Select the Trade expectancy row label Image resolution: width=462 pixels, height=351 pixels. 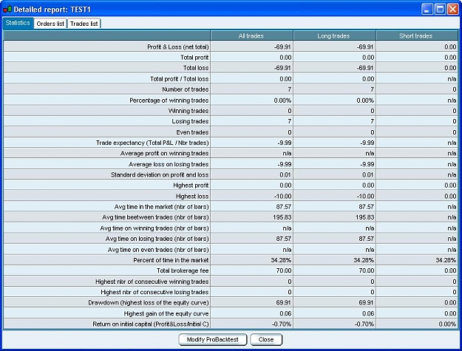click(x=152, y=143)
